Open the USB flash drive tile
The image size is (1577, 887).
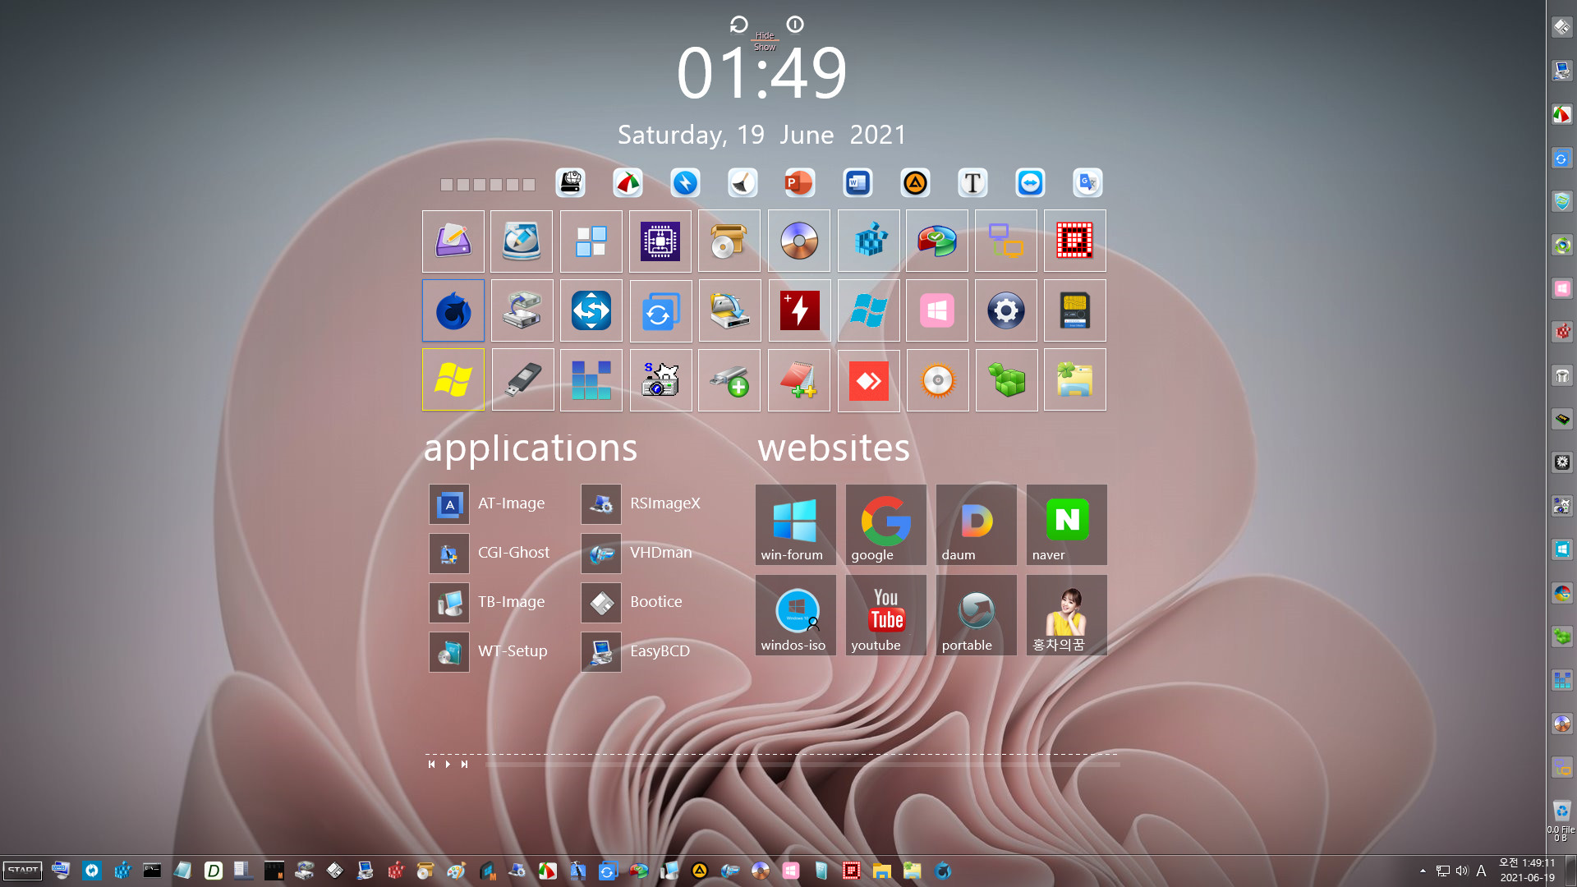[x=522, y=379]
